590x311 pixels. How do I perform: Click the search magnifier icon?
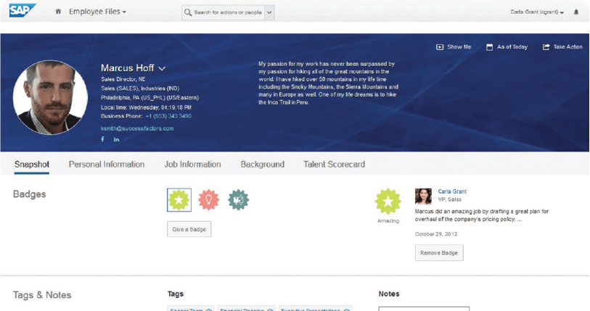click(x=188, y=12)
